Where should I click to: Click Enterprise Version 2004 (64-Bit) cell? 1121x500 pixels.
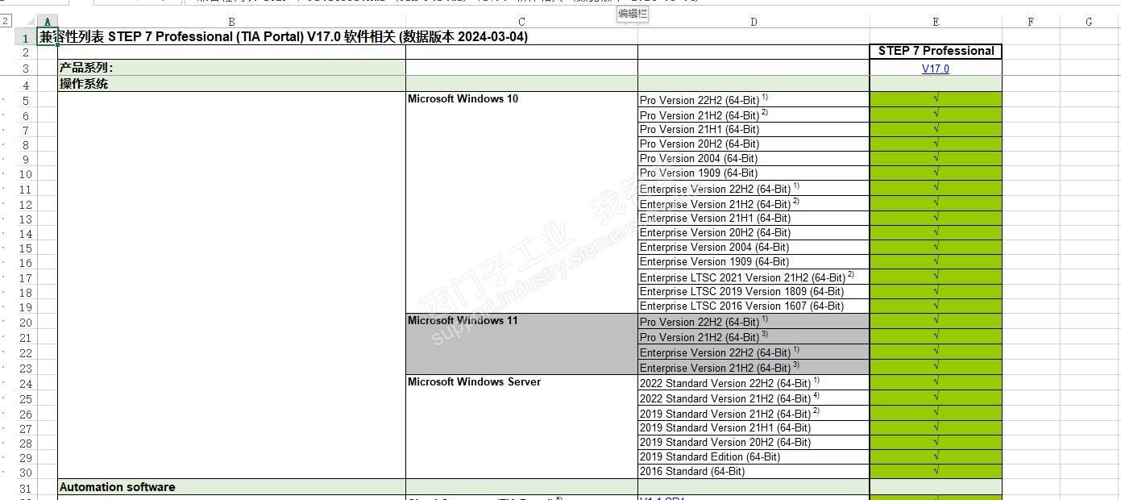[x=754, y=248]
